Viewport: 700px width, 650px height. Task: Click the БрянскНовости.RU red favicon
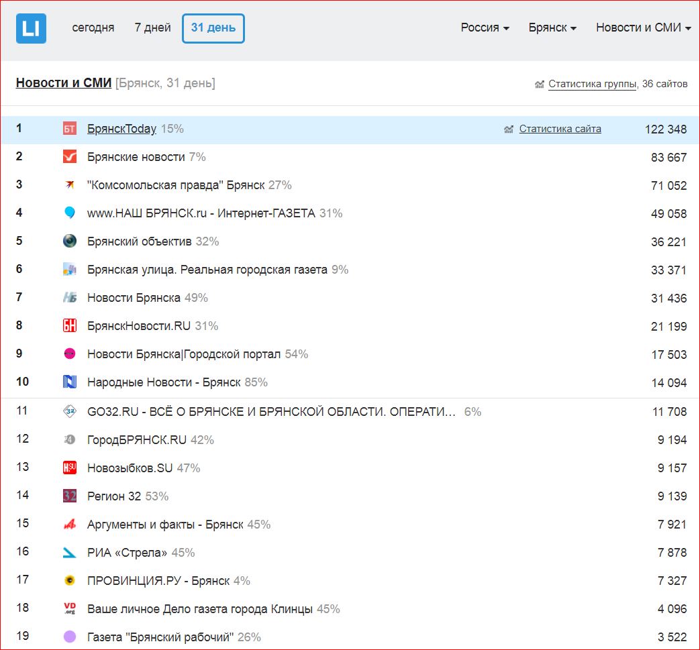(x=70, y=326)
